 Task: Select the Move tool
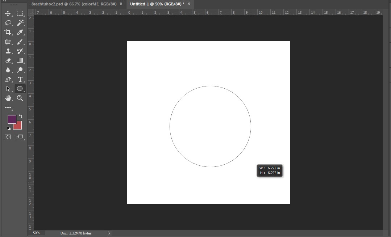[x=8, y=13]
